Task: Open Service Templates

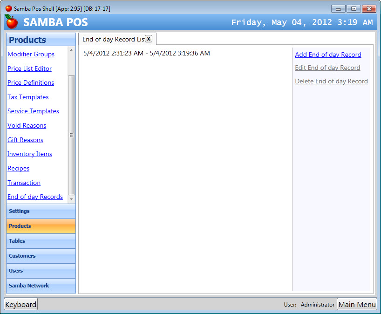Action: click(33, 111)
